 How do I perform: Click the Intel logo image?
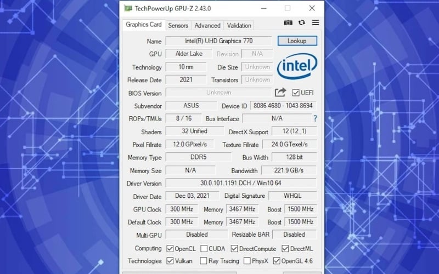[x=297, y=66]
